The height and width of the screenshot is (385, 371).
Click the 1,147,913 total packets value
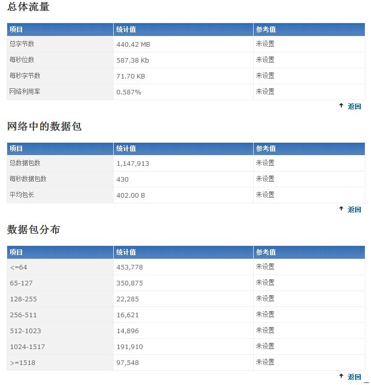pos(133,163)
